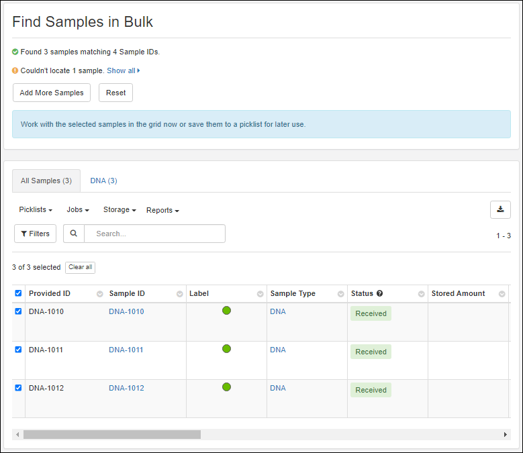Viewport: 523px width, 453px height.
Task: Toggle the select-all checkbox in header
Action: tap(18, 293)
